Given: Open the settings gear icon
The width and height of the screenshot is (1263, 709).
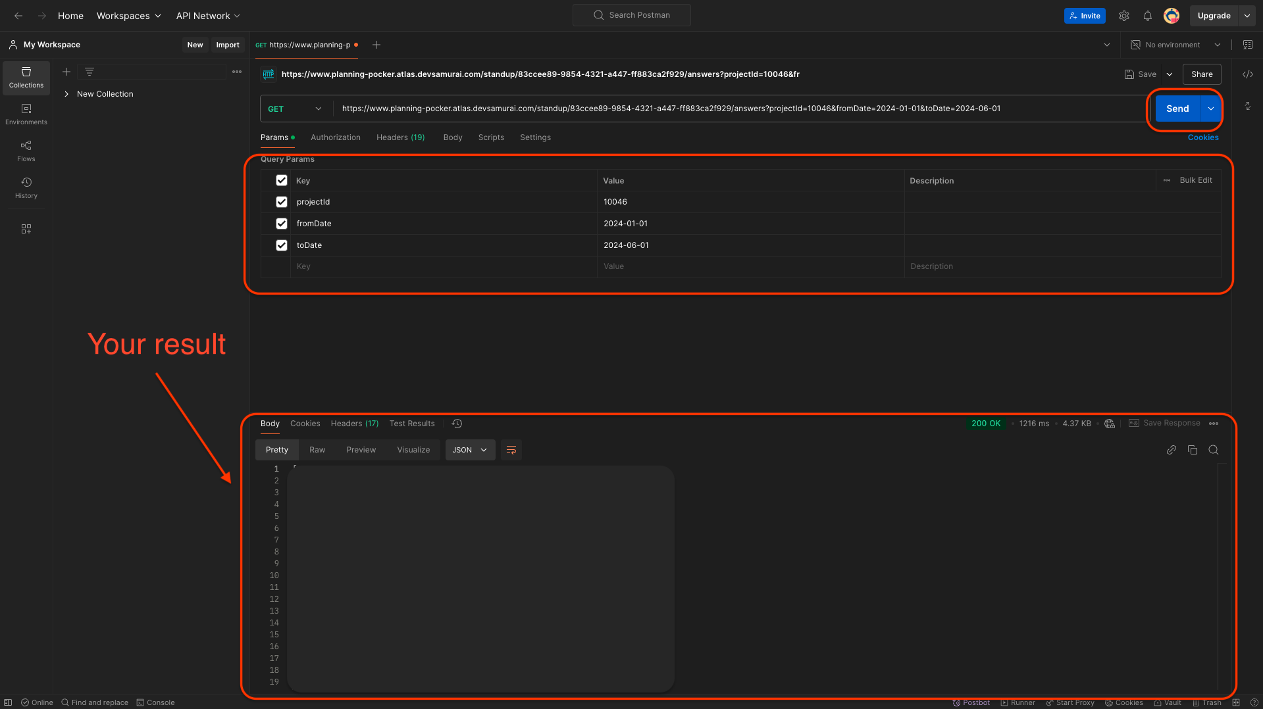Looking at the screenshot, I should [x=1124, y=16].
